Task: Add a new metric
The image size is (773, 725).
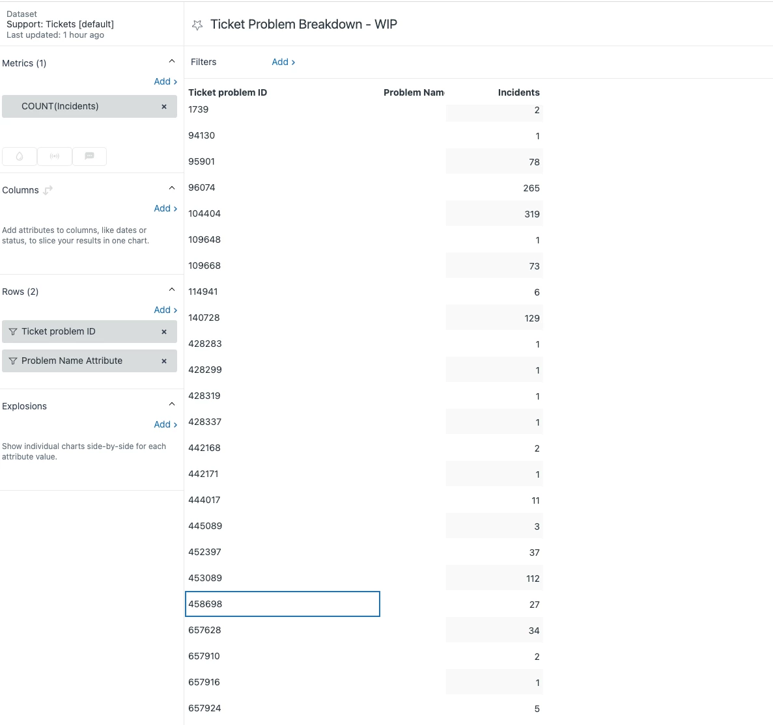Action: [x=165, y=82]
